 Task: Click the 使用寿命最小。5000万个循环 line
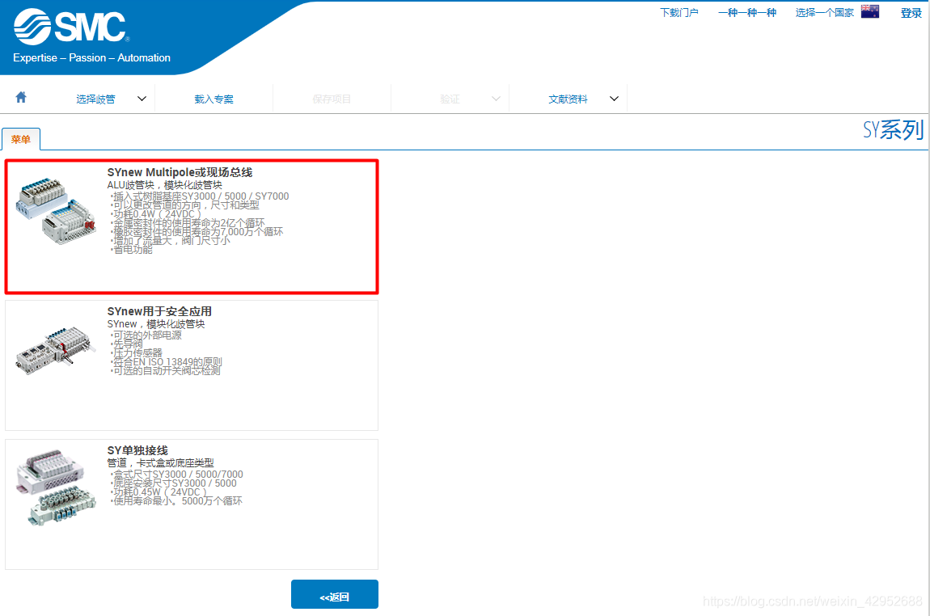[x=176, y=501]
